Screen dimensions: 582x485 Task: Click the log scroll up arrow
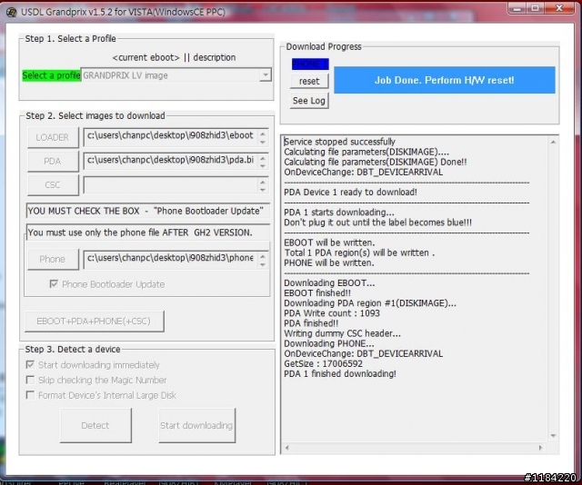[x=553, y=142]
